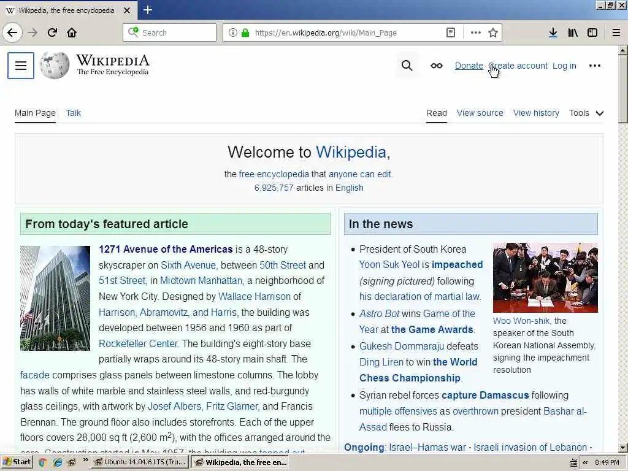Show site information icon in address bar
The image size is (628, 471).
(232, 33)
